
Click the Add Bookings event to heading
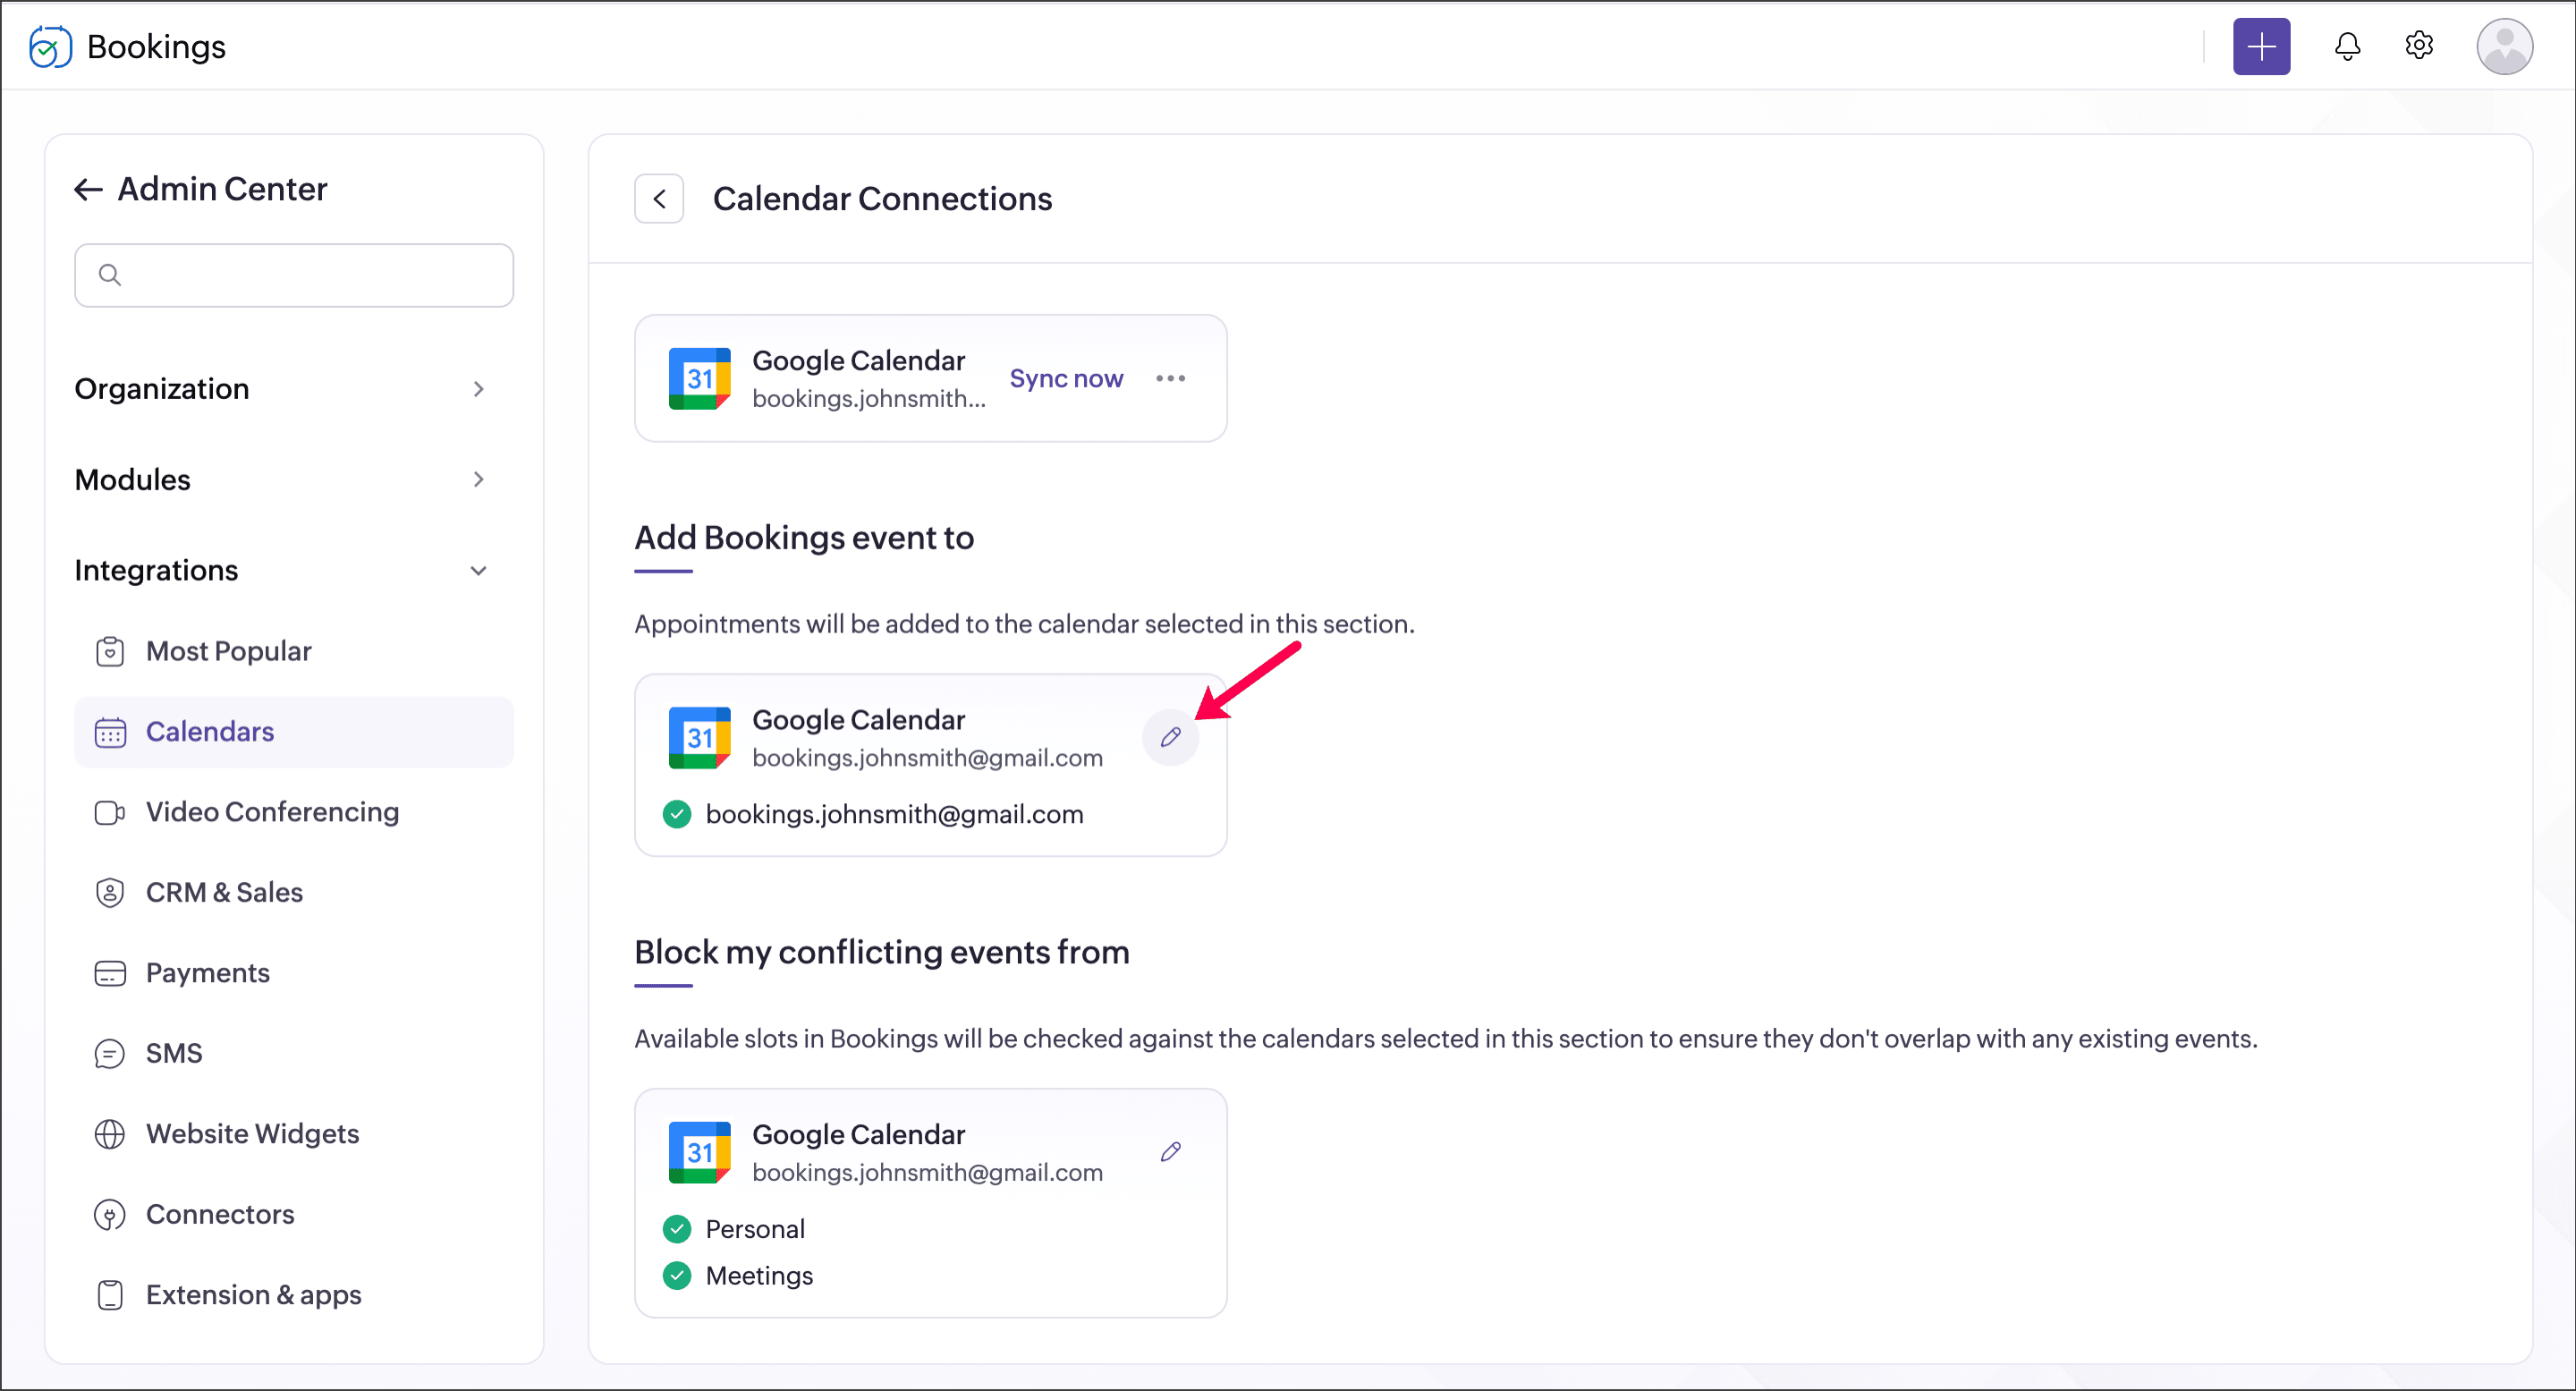point(804,538)
